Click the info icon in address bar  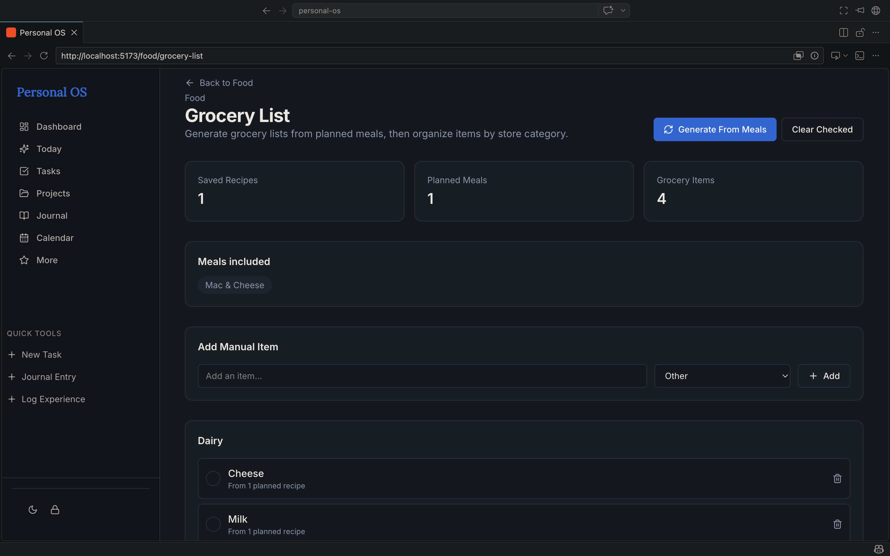pyautogui.click(x=815, y=56)
